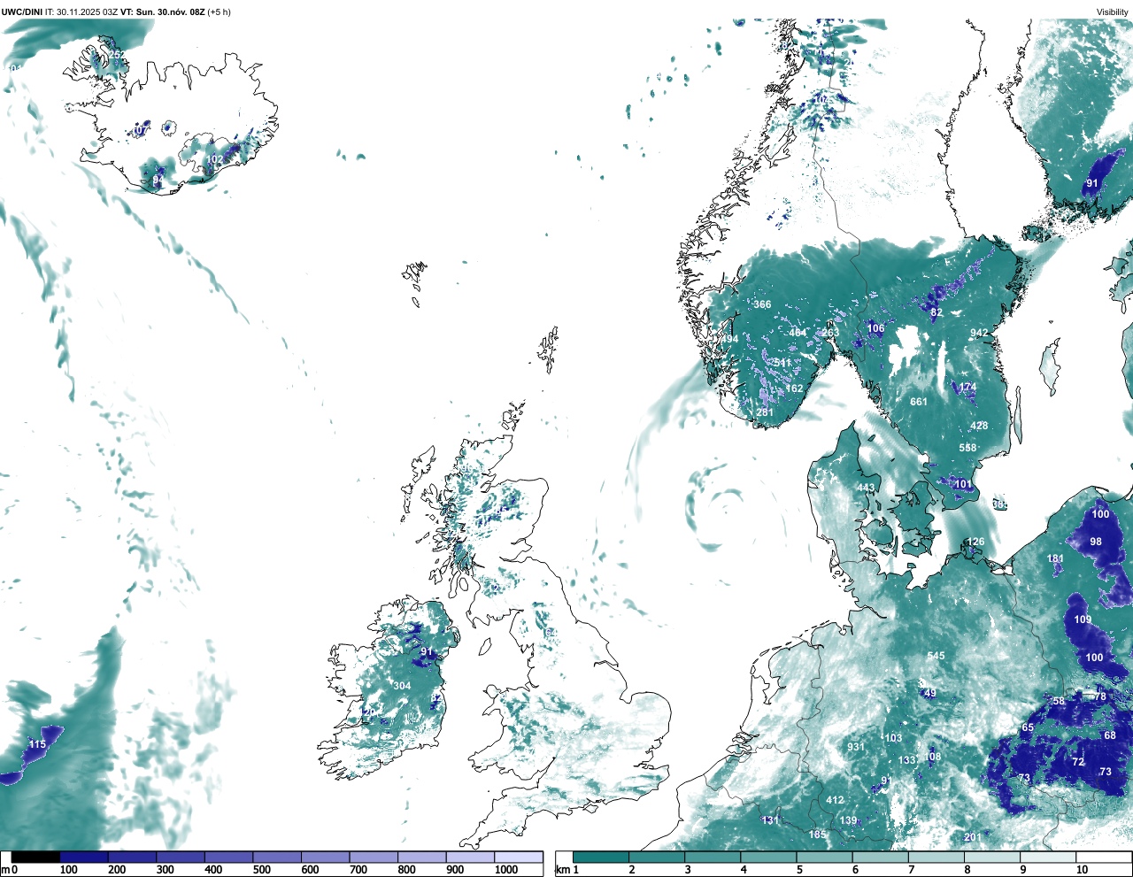The width and height of the screenshot is (1133, 877).
Task: Click the '304' value in central Ireland
Action: 402,686
